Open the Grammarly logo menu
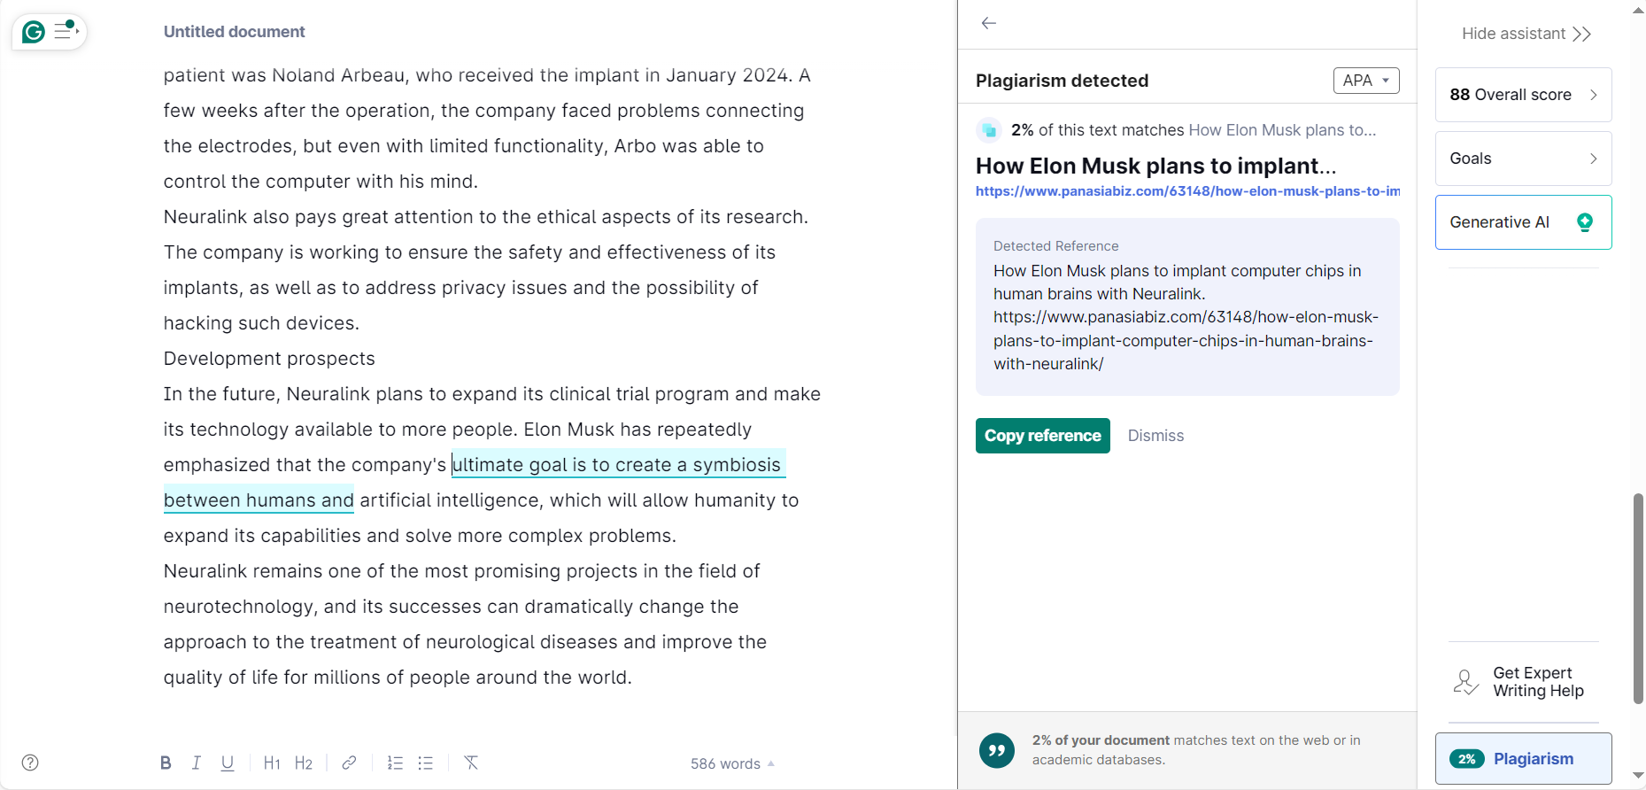1646x790 pixels. point(34,32)
